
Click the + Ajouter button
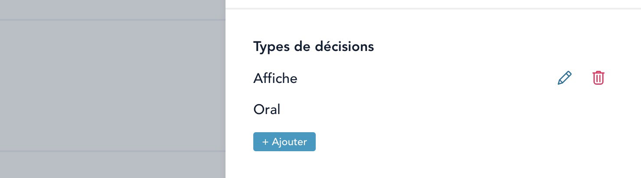[x=284, y=142]
